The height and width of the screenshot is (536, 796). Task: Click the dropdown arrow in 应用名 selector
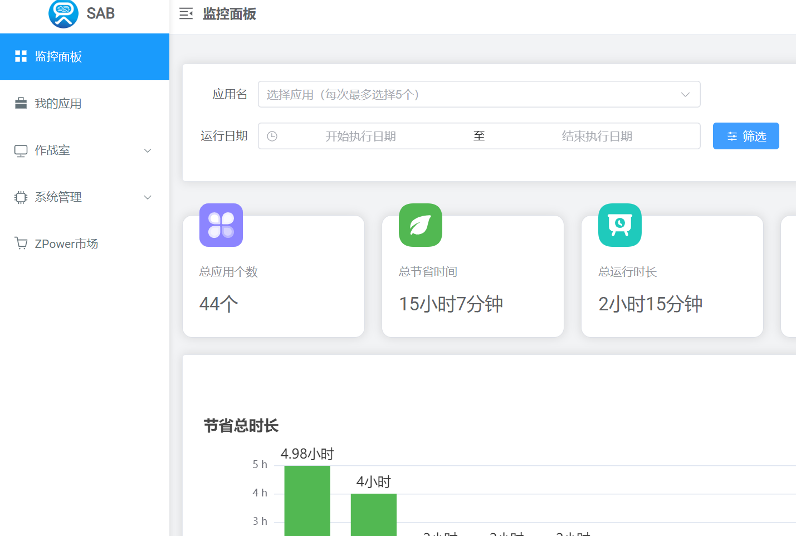pos(686,95)
